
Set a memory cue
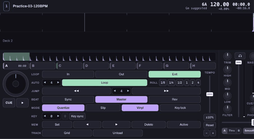click(57, 124)
